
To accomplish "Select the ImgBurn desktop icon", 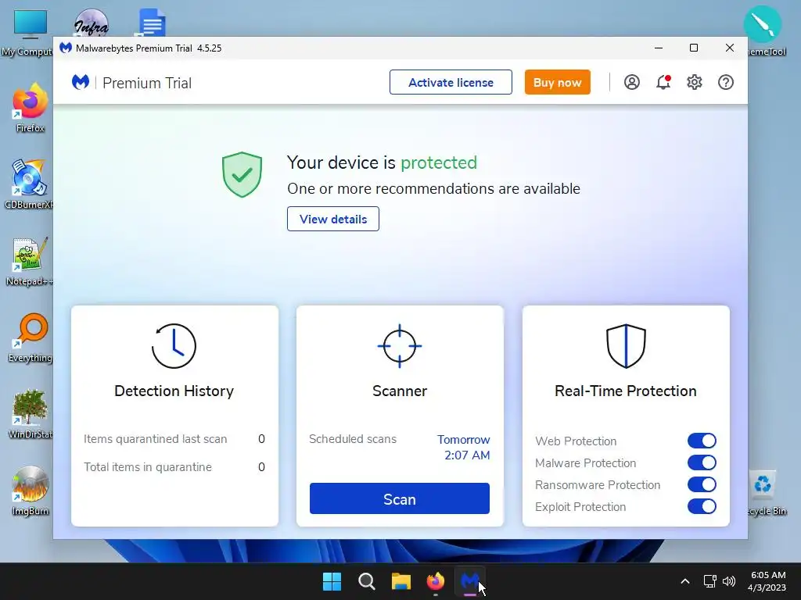I will 30,491.
